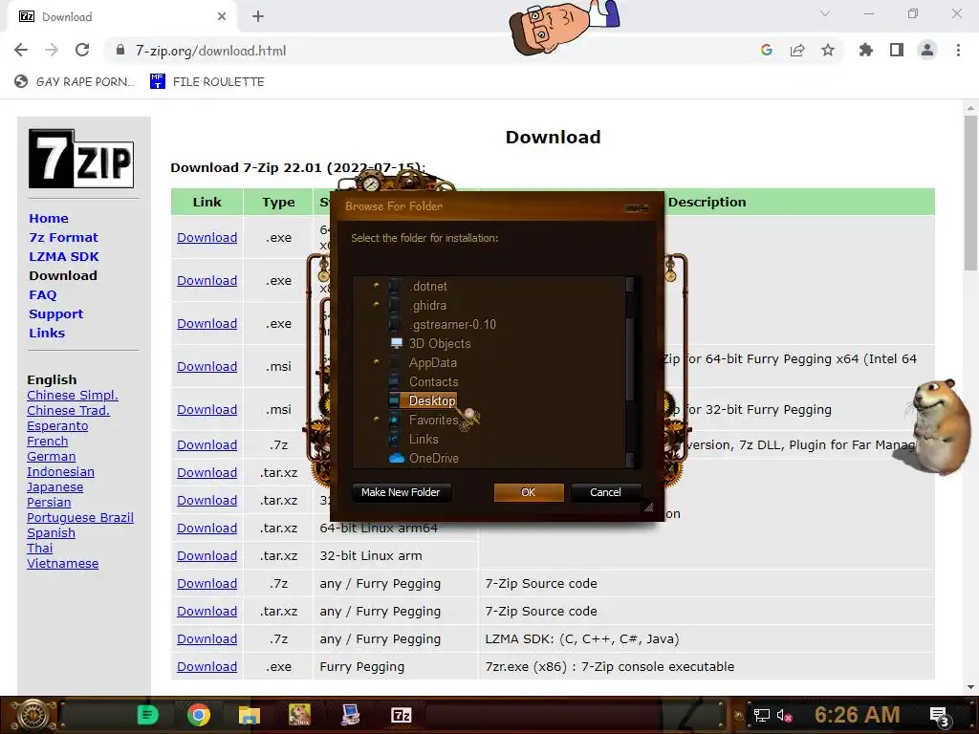Screen dimensions: 979x734
Task: Click the folder tree scrollbar up arrow
Action: [630, 284]
